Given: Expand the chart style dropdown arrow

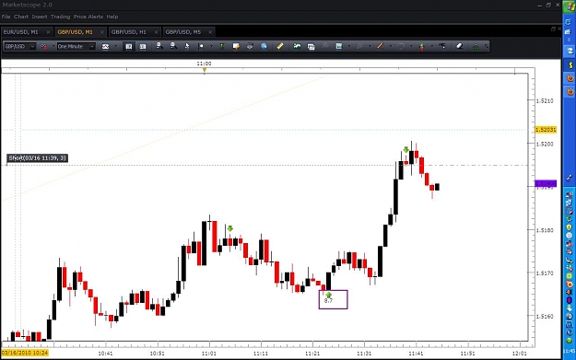Looking at the screenshot, I should pyautogui.click(x=116, y=47).
